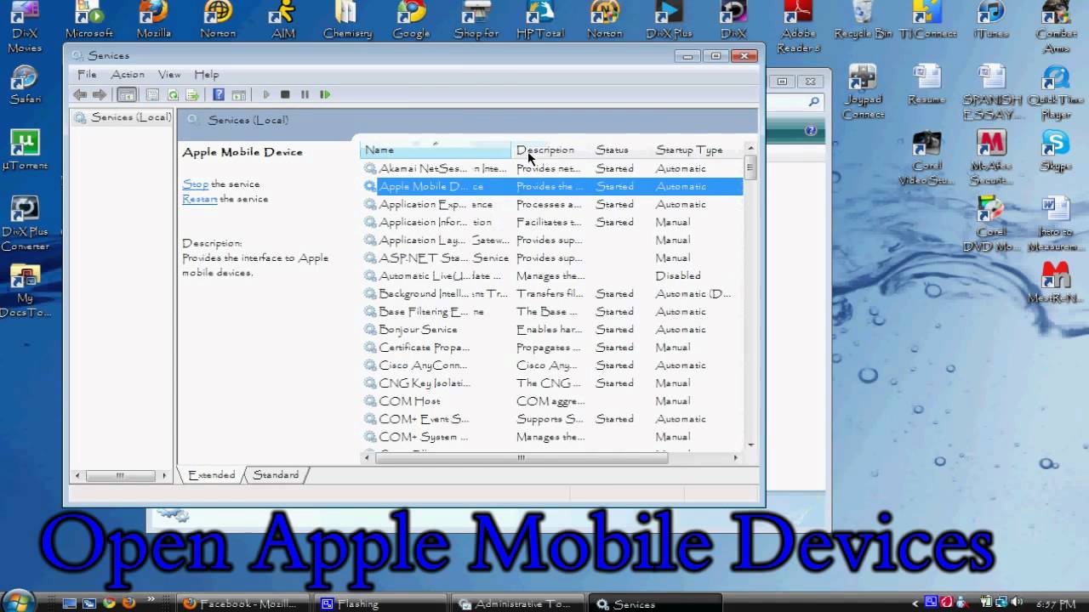Click the Export List toolbar icon
Image resolution: width=1089 pixels, height=612 pixels.
(192, 94)
